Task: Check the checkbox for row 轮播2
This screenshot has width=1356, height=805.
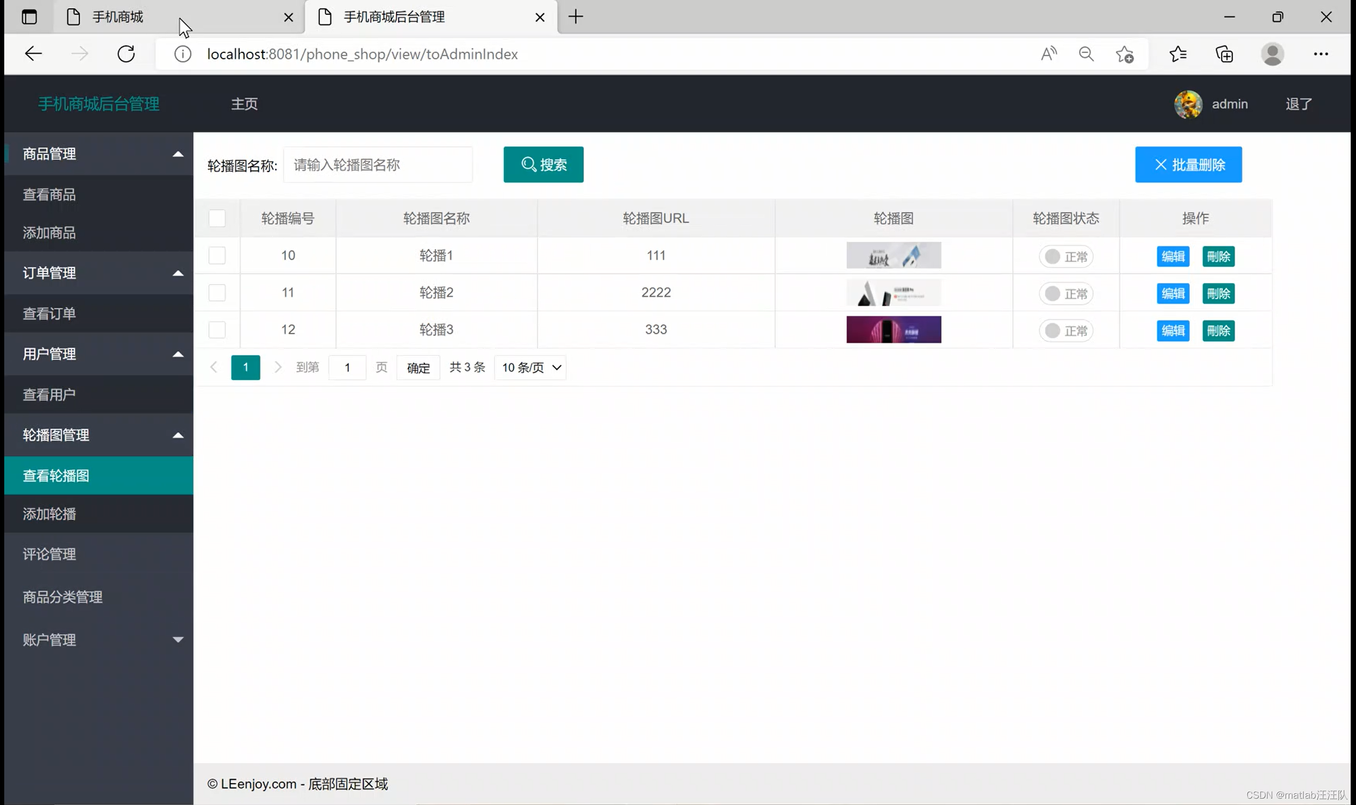Action: 217,293
